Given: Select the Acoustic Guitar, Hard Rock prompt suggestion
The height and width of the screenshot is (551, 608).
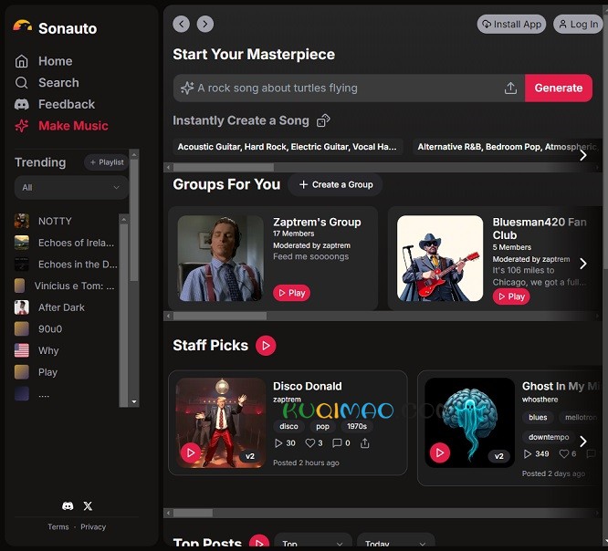Looking at the screenshot, I should click(x=288, y=147).
